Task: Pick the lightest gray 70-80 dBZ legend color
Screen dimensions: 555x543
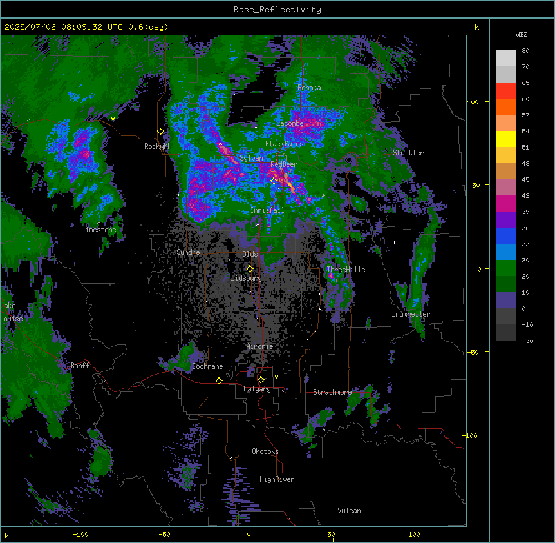Action: click(506, 58)
